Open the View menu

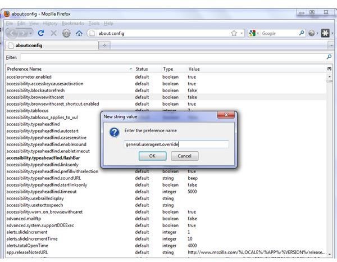coord(34,23)
